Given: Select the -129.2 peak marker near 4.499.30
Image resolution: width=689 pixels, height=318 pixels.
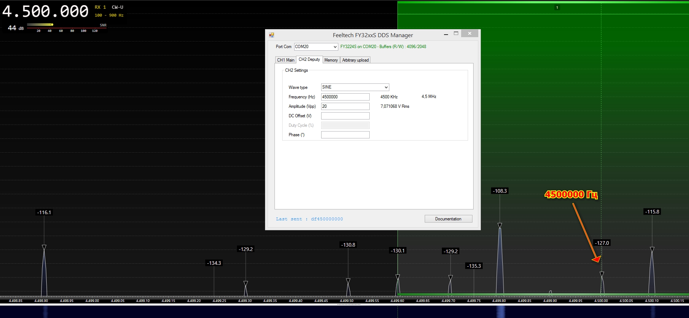Looking at the screenshot, I should (246, 249).
